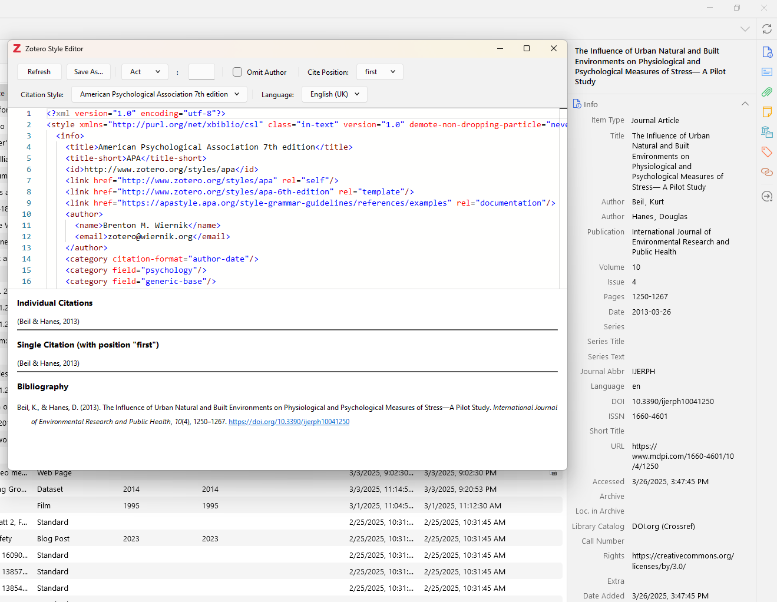Click the collapse chevron above item pane
The height and width of the screenshot is (602, 777).
tap(745, 29)
